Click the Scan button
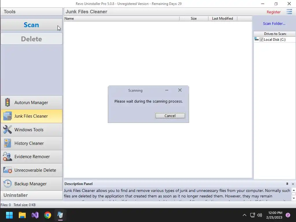296x222 pixels. pos(31,25)
